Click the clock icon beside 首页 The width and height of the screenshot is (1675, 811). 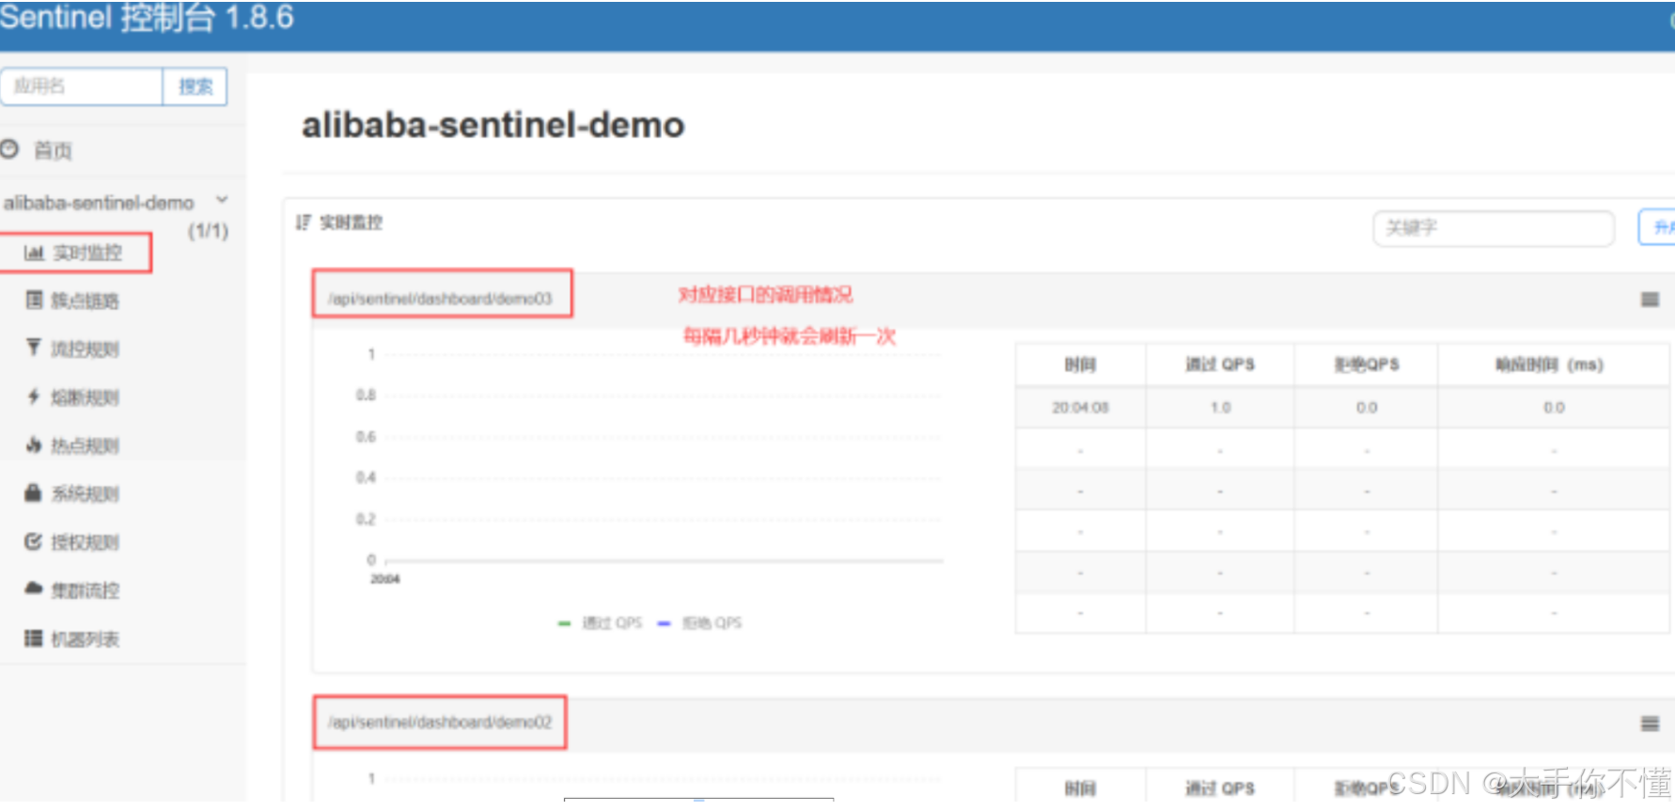(x=10, y=148)
